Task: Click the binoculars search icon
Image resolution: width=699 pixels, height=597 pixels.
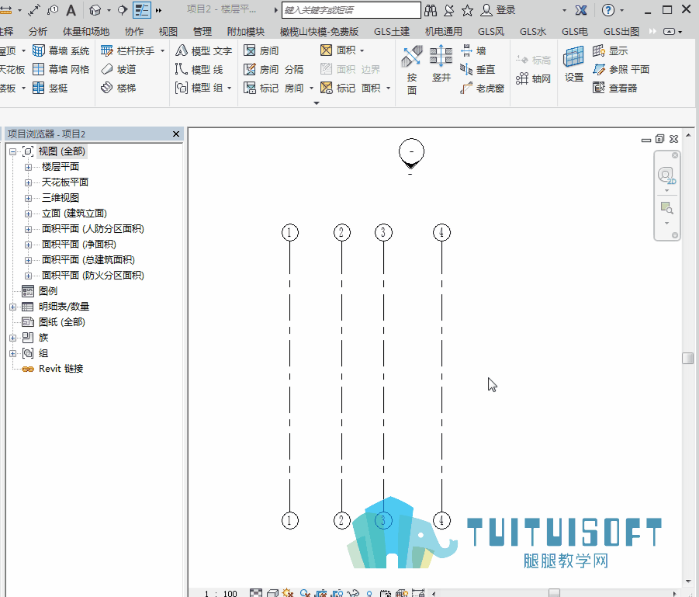Action: tap(431, 10)
